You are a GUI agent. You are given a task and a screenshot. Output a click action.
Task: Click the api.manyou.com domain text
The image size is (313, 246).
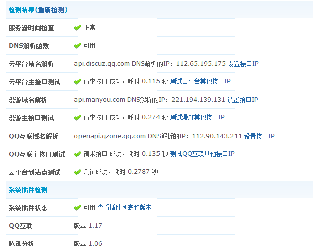tap(100, 99)
